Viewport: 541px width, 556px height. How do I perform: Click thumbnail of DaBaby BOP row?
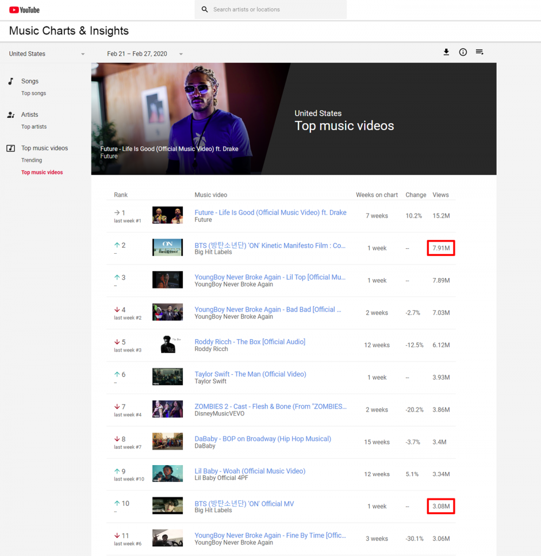click(x=168, y=441)
